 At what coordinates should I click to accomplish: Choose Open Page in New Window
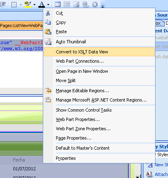99,71
